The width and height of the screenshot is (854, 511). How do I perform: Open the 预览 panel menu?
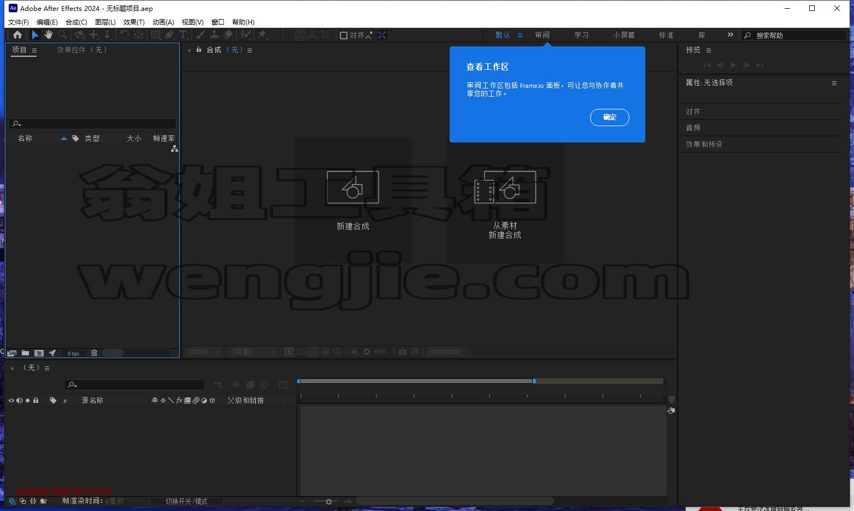(x=709, y=50)
